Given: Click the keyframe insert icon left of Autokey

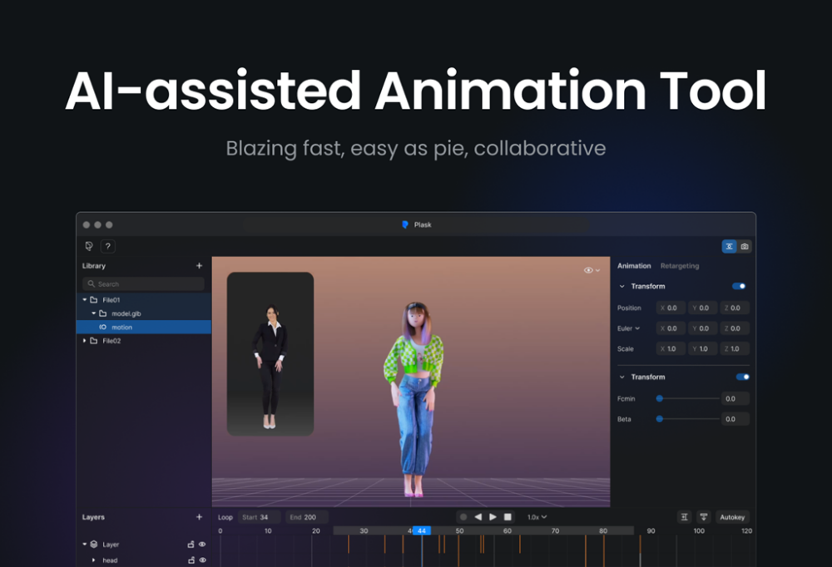Looking at the screenshot, I should click(x=685, y=517).
